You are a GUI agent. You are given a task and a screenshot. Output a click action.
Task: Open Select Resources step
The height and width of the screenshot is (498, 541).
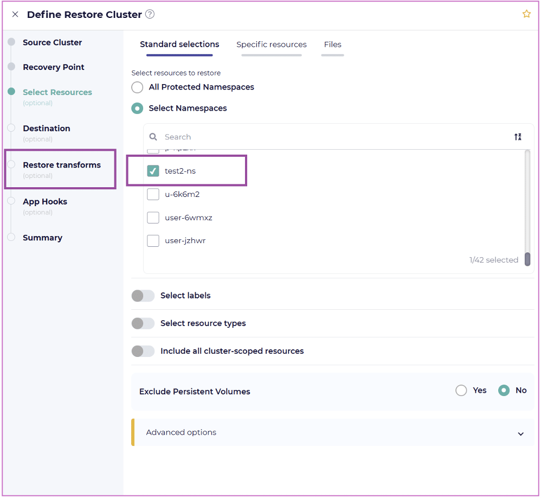[x=57, y=92]
